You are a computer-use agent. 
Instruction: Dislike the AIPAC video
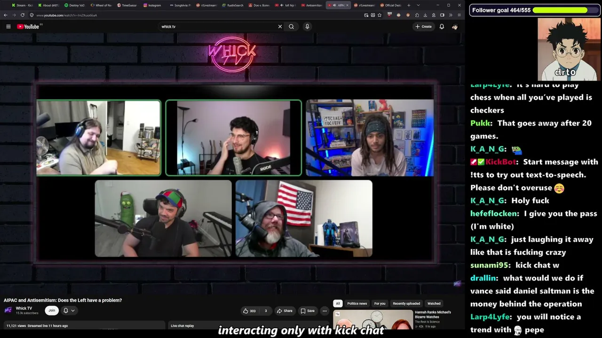pyautogui.click(x=266, y=311)
